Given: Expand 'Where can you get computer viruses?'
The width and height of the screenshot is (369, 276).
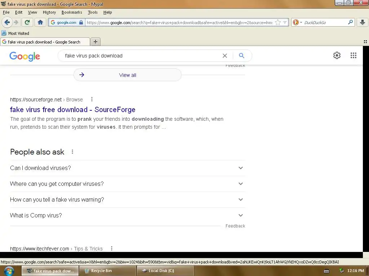Looking at the screenshot, I should pos(128,184).
